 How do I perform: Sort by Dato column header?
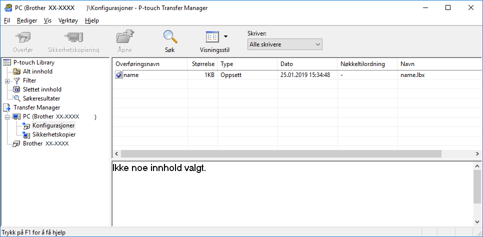pos(307,64)
